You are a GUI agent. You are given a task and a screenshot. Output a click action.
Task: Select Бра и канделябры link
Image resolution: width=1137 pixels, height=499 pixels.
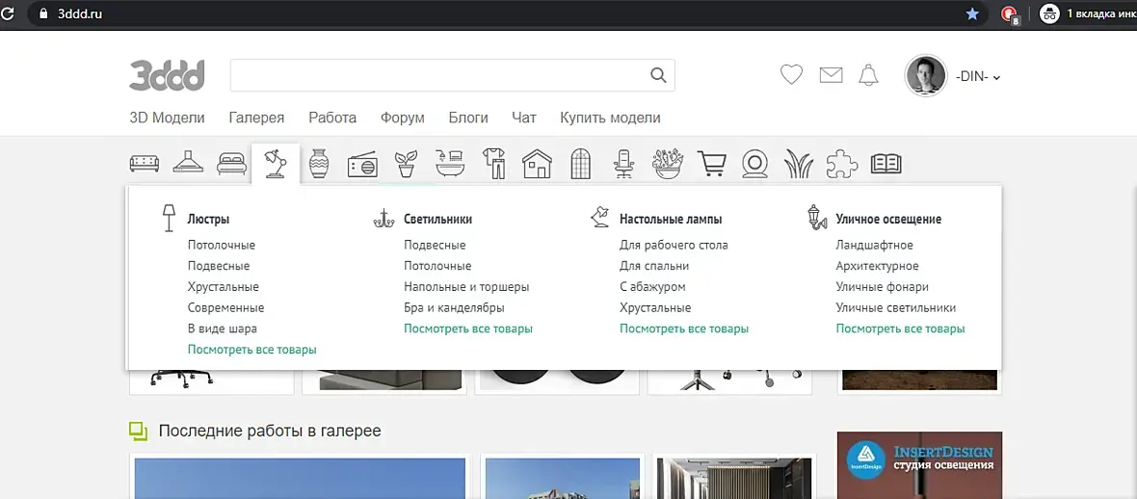[454, 308]
